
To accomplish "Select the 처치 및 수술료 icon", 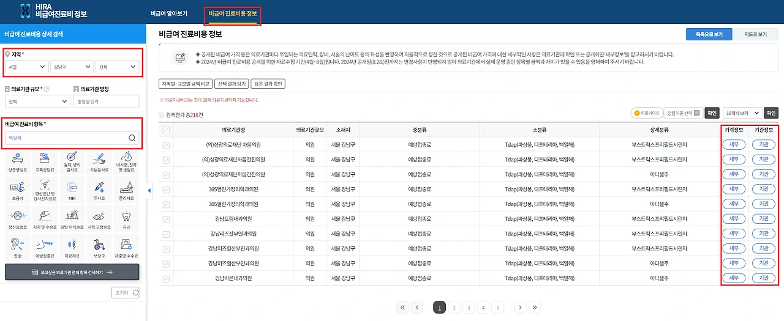I will click(45, 218).
